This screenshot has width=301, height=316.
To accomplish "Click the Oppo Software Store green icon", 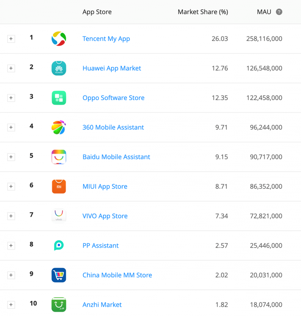I will (x=59, y=98).
